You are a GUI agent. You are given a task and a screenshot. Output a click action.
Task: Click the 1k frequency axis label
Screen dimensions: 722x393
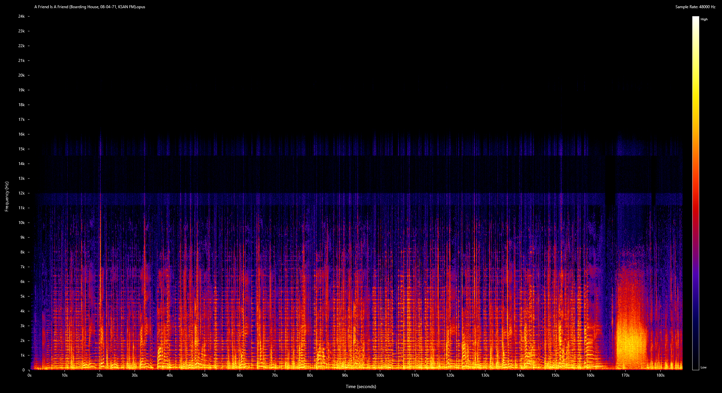pyautogui.click(x=22, y=355)
